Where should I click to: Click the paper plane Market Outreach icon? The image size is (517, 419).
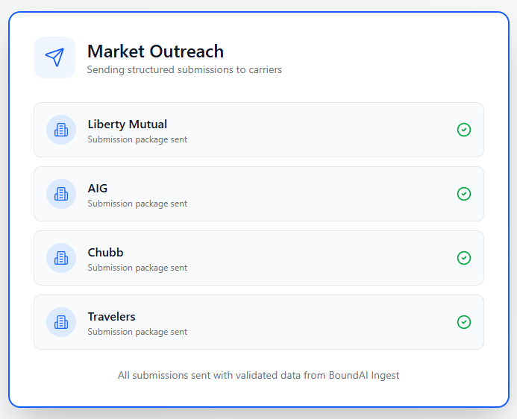(54, 57)
